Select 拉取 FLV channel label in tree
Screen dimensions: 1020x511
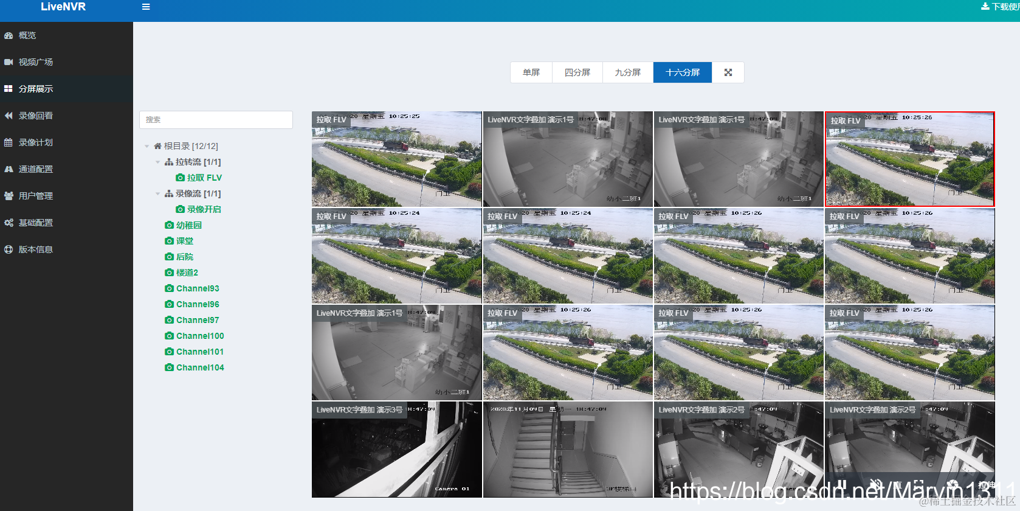point(204,178)
